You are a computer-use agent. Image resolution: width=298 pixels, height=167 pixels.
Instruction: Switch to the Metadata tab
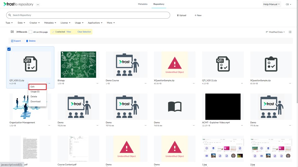(142, 4)
